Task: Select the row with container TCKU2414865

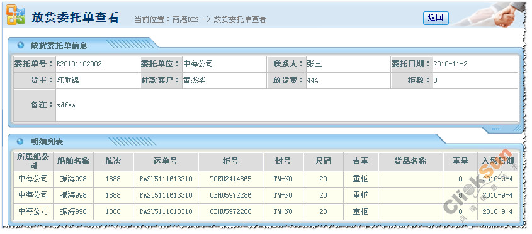Action: click(x=266, y=179)
